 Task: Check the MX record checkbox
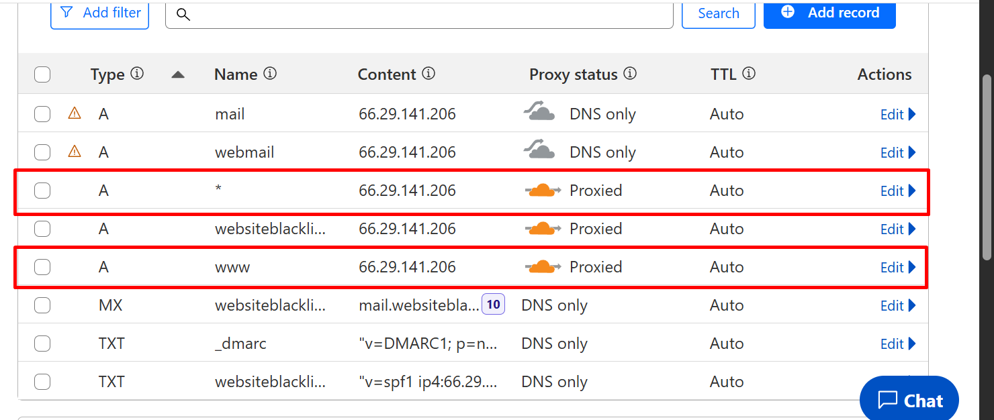[x=42, y=305]
